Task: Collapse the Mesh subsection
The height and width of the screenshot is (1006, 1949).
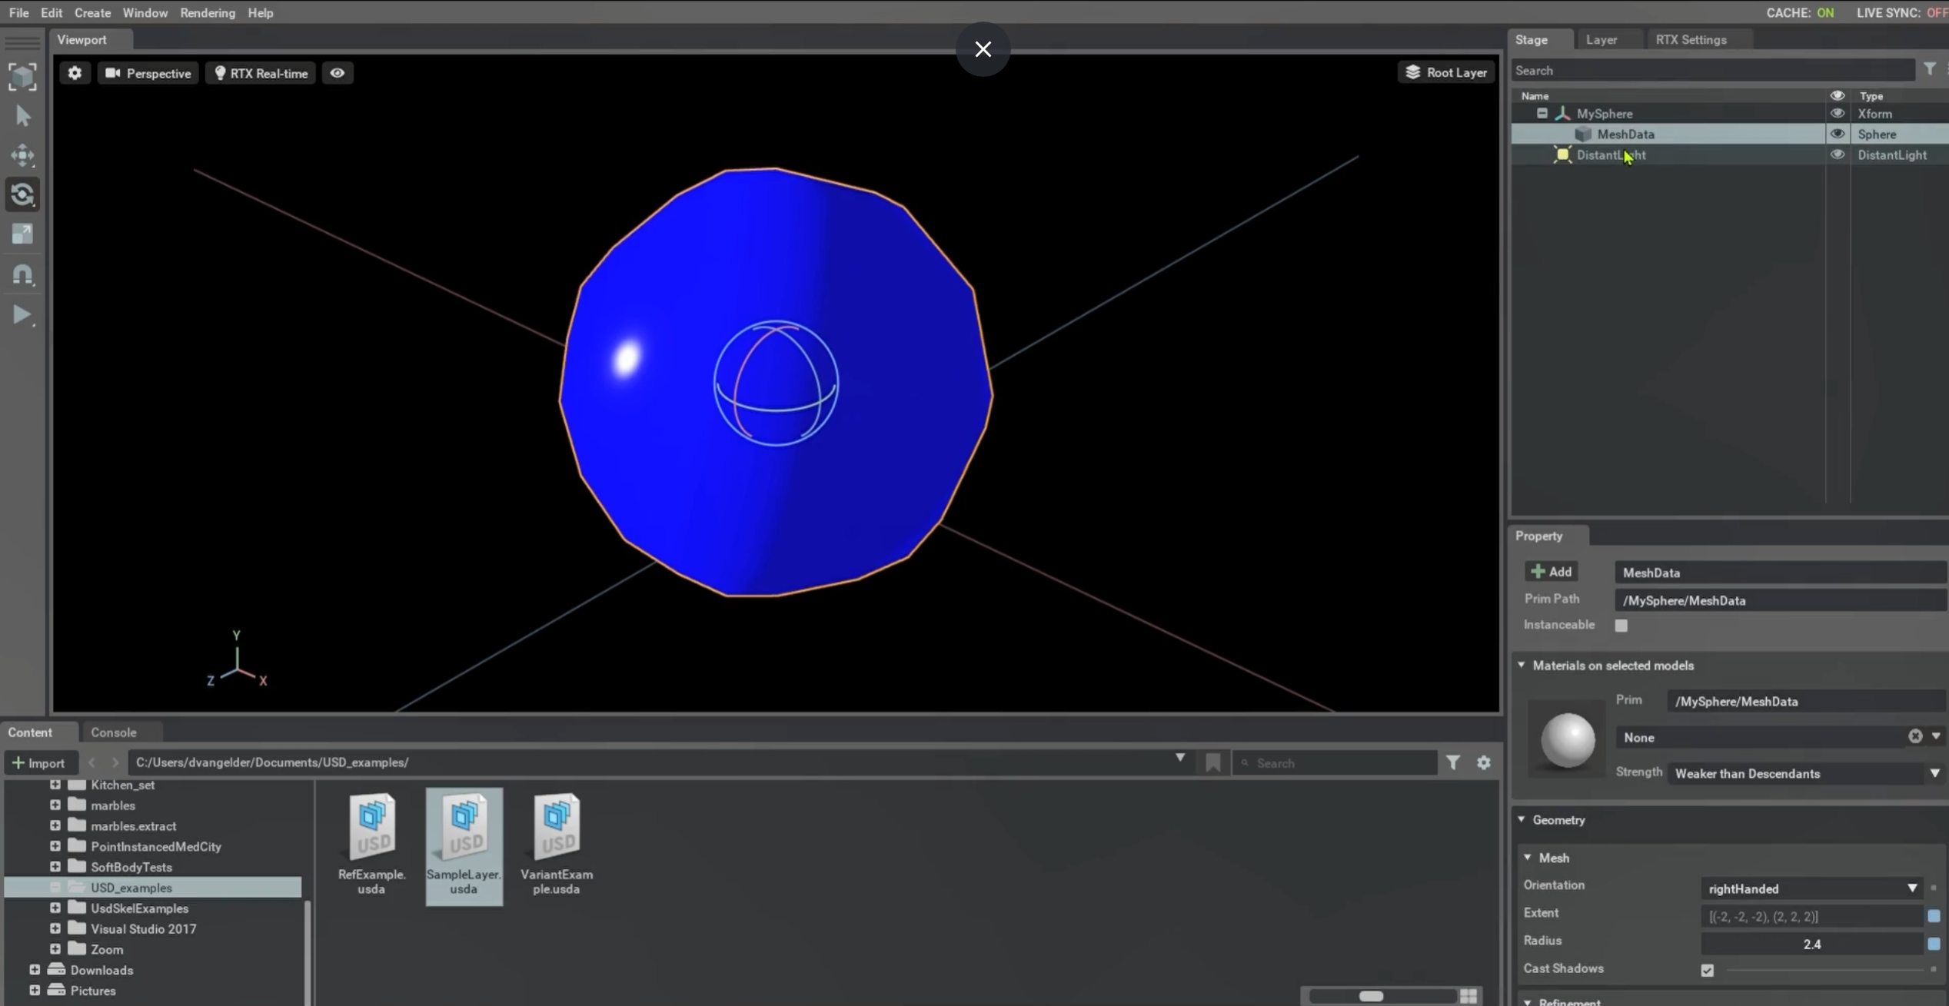Action: [x=1528, y=857]
